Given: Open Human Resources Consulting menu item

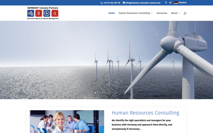Looking at the screenshot, I should [134, 13].
